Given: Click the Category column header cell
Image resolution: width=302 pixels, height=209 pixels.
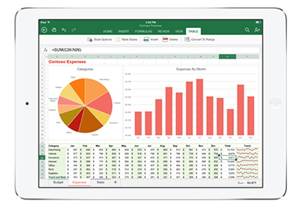Looking at the screenshot, I should coord(53,146).
